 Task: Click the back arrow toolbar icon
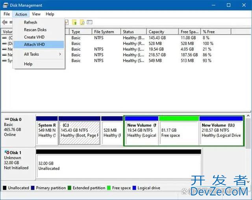tap(5, 22)
